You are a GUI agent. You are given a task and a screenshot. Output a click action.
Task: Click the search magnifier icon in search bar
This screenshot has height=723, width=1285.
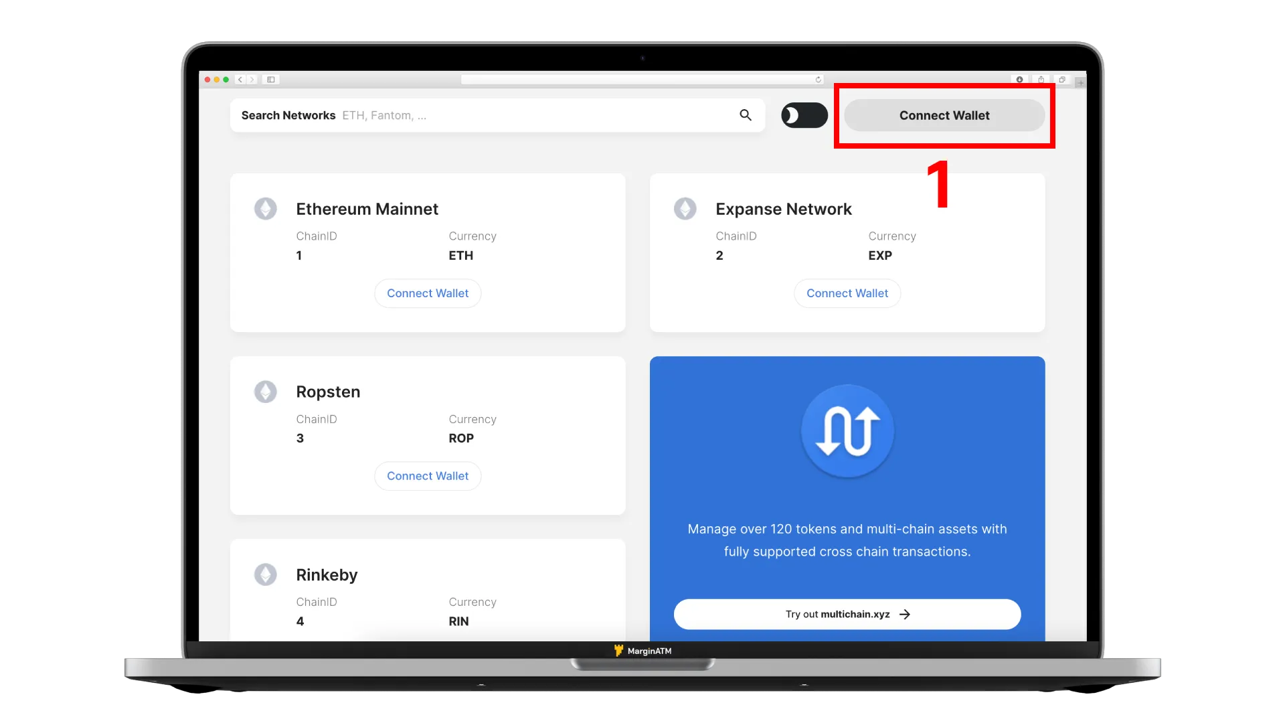(745, 114)
